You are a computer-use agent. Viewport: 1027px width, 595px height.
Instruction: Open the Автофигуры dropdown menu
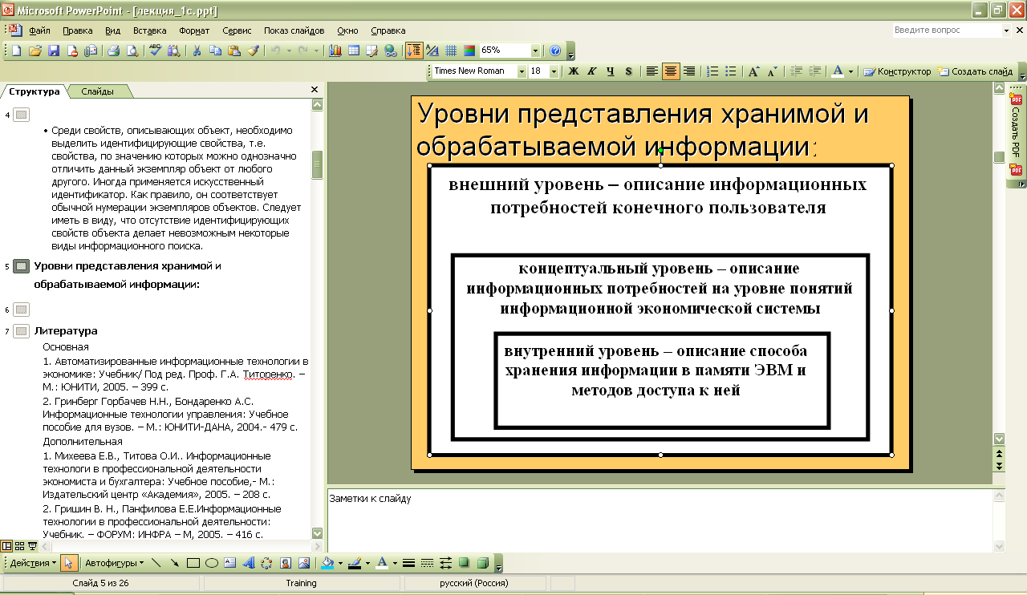tap(114, 563)
